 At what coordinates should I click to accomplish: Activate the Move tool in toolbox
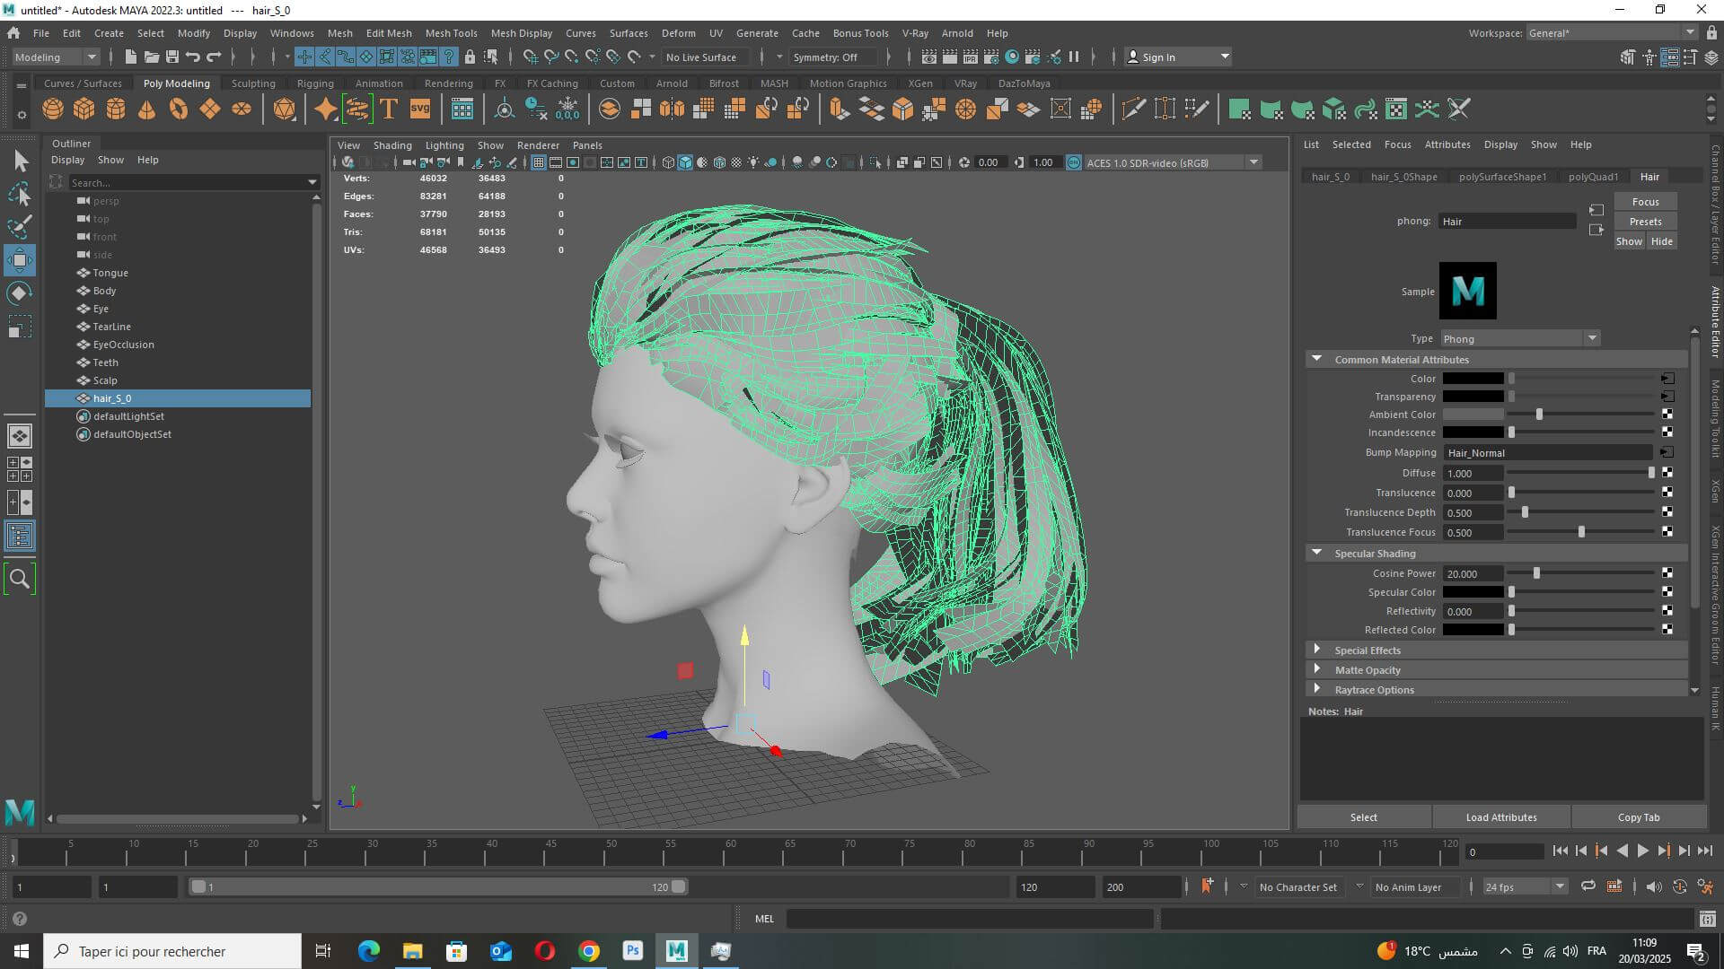click(x=20, y=260)
